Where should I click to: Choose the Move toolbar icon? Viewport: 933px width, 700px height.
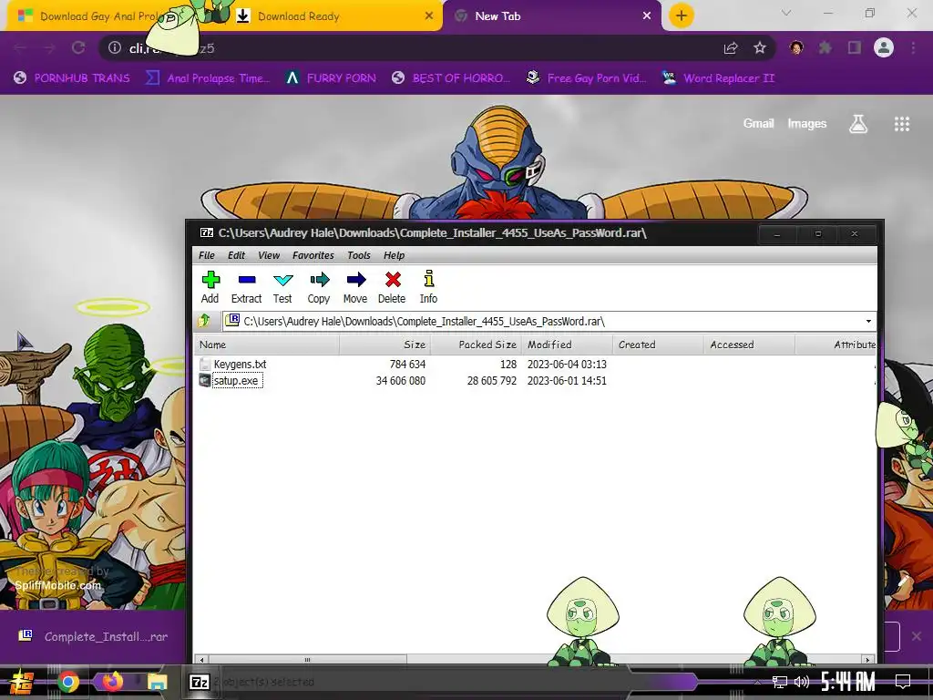tap(355, 287)
